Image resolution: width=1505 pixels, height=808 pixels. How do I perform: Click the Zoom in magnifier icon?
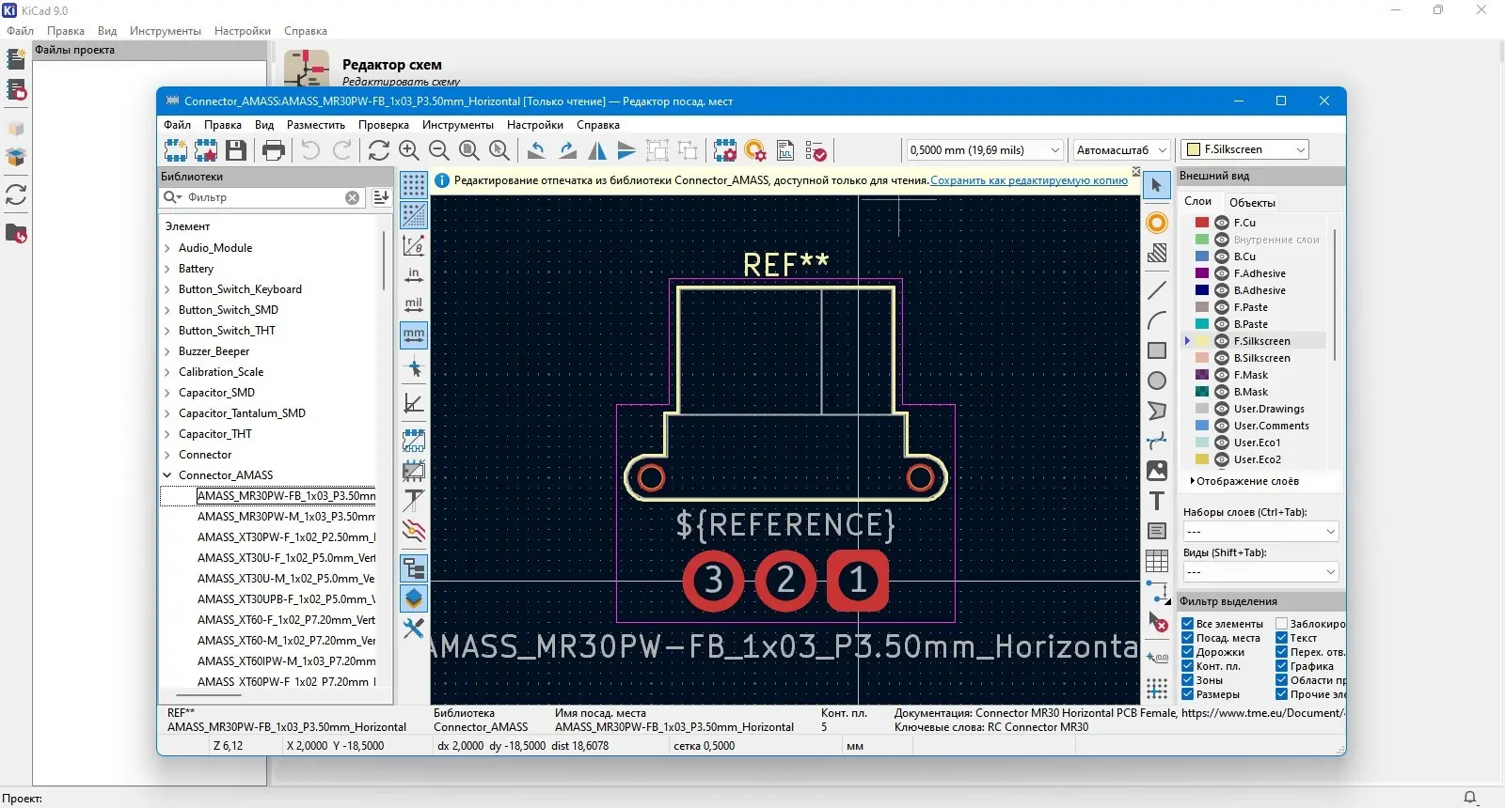tap(409, 150)
